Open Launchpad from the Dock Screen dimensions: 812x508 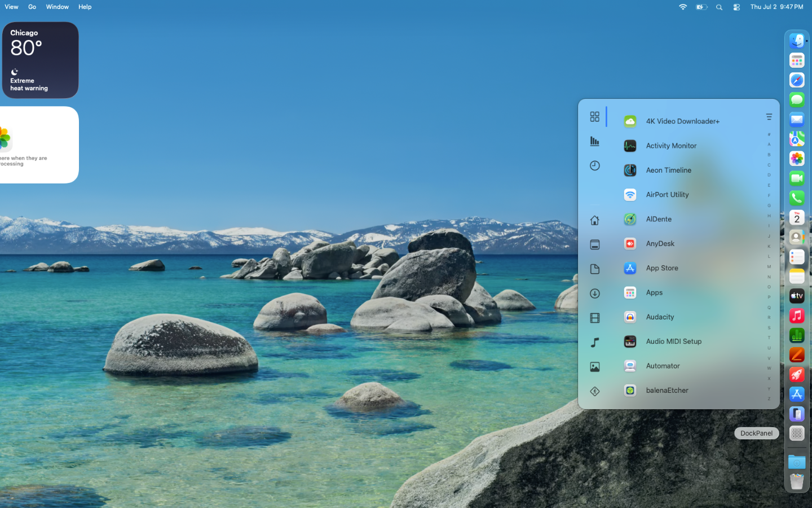(x=797, y=60)
